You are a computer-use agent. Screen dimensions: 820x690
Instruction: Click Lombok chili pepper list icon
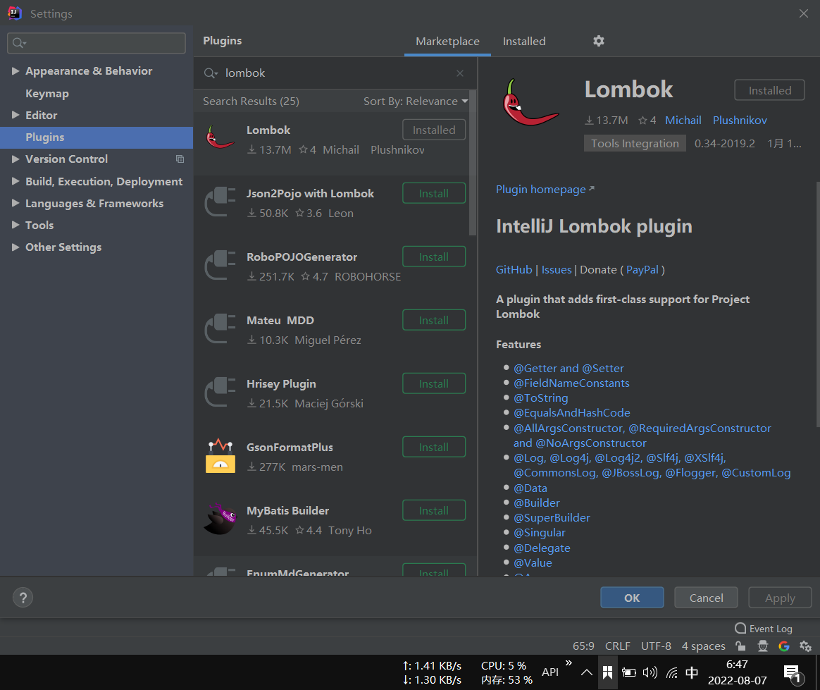pyautogui.click(x=220, y=138)
